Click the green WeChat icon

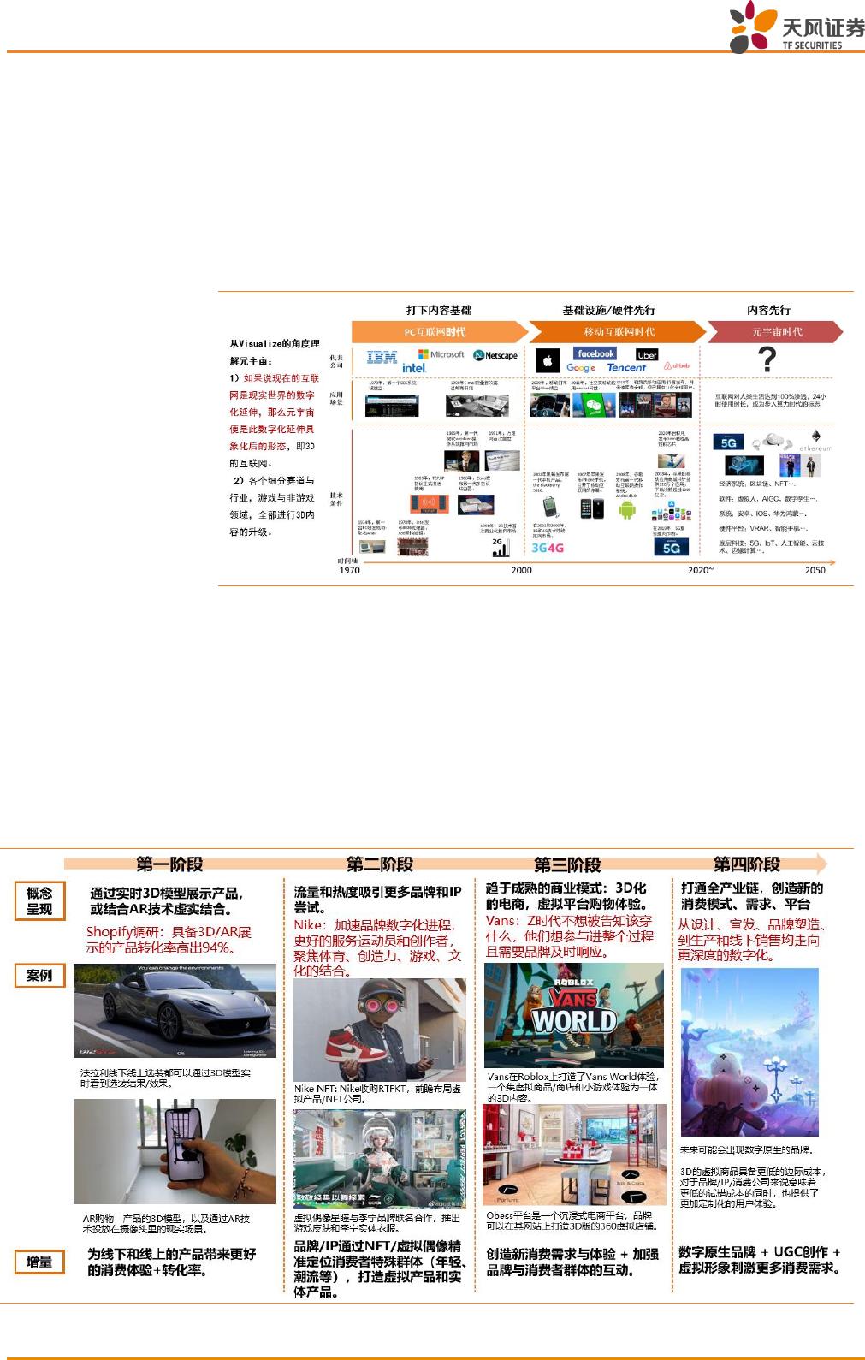tap(594, 407)
